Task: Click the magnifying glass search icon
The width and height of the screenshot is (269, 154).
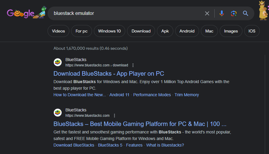Action: tap(245, 13)
